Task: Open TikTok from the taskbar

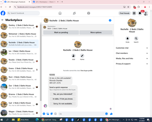Action: click(78, 120)
